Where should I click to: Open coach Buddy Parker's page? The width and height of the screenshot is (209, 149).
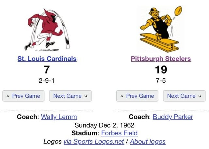point(173,117)
